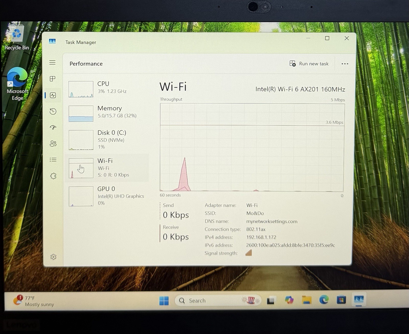Open Task Manager Settings gear icon
The image size is (409, 334).
click(53, 257)
